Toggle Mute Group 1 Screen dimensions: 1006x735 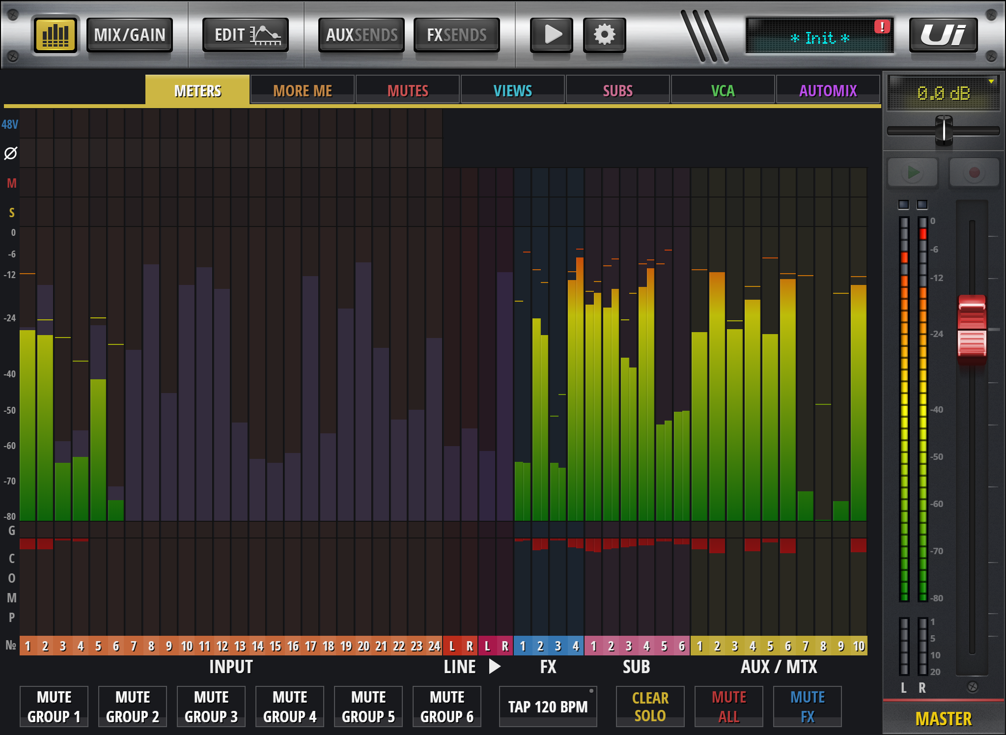pos(54,707)
